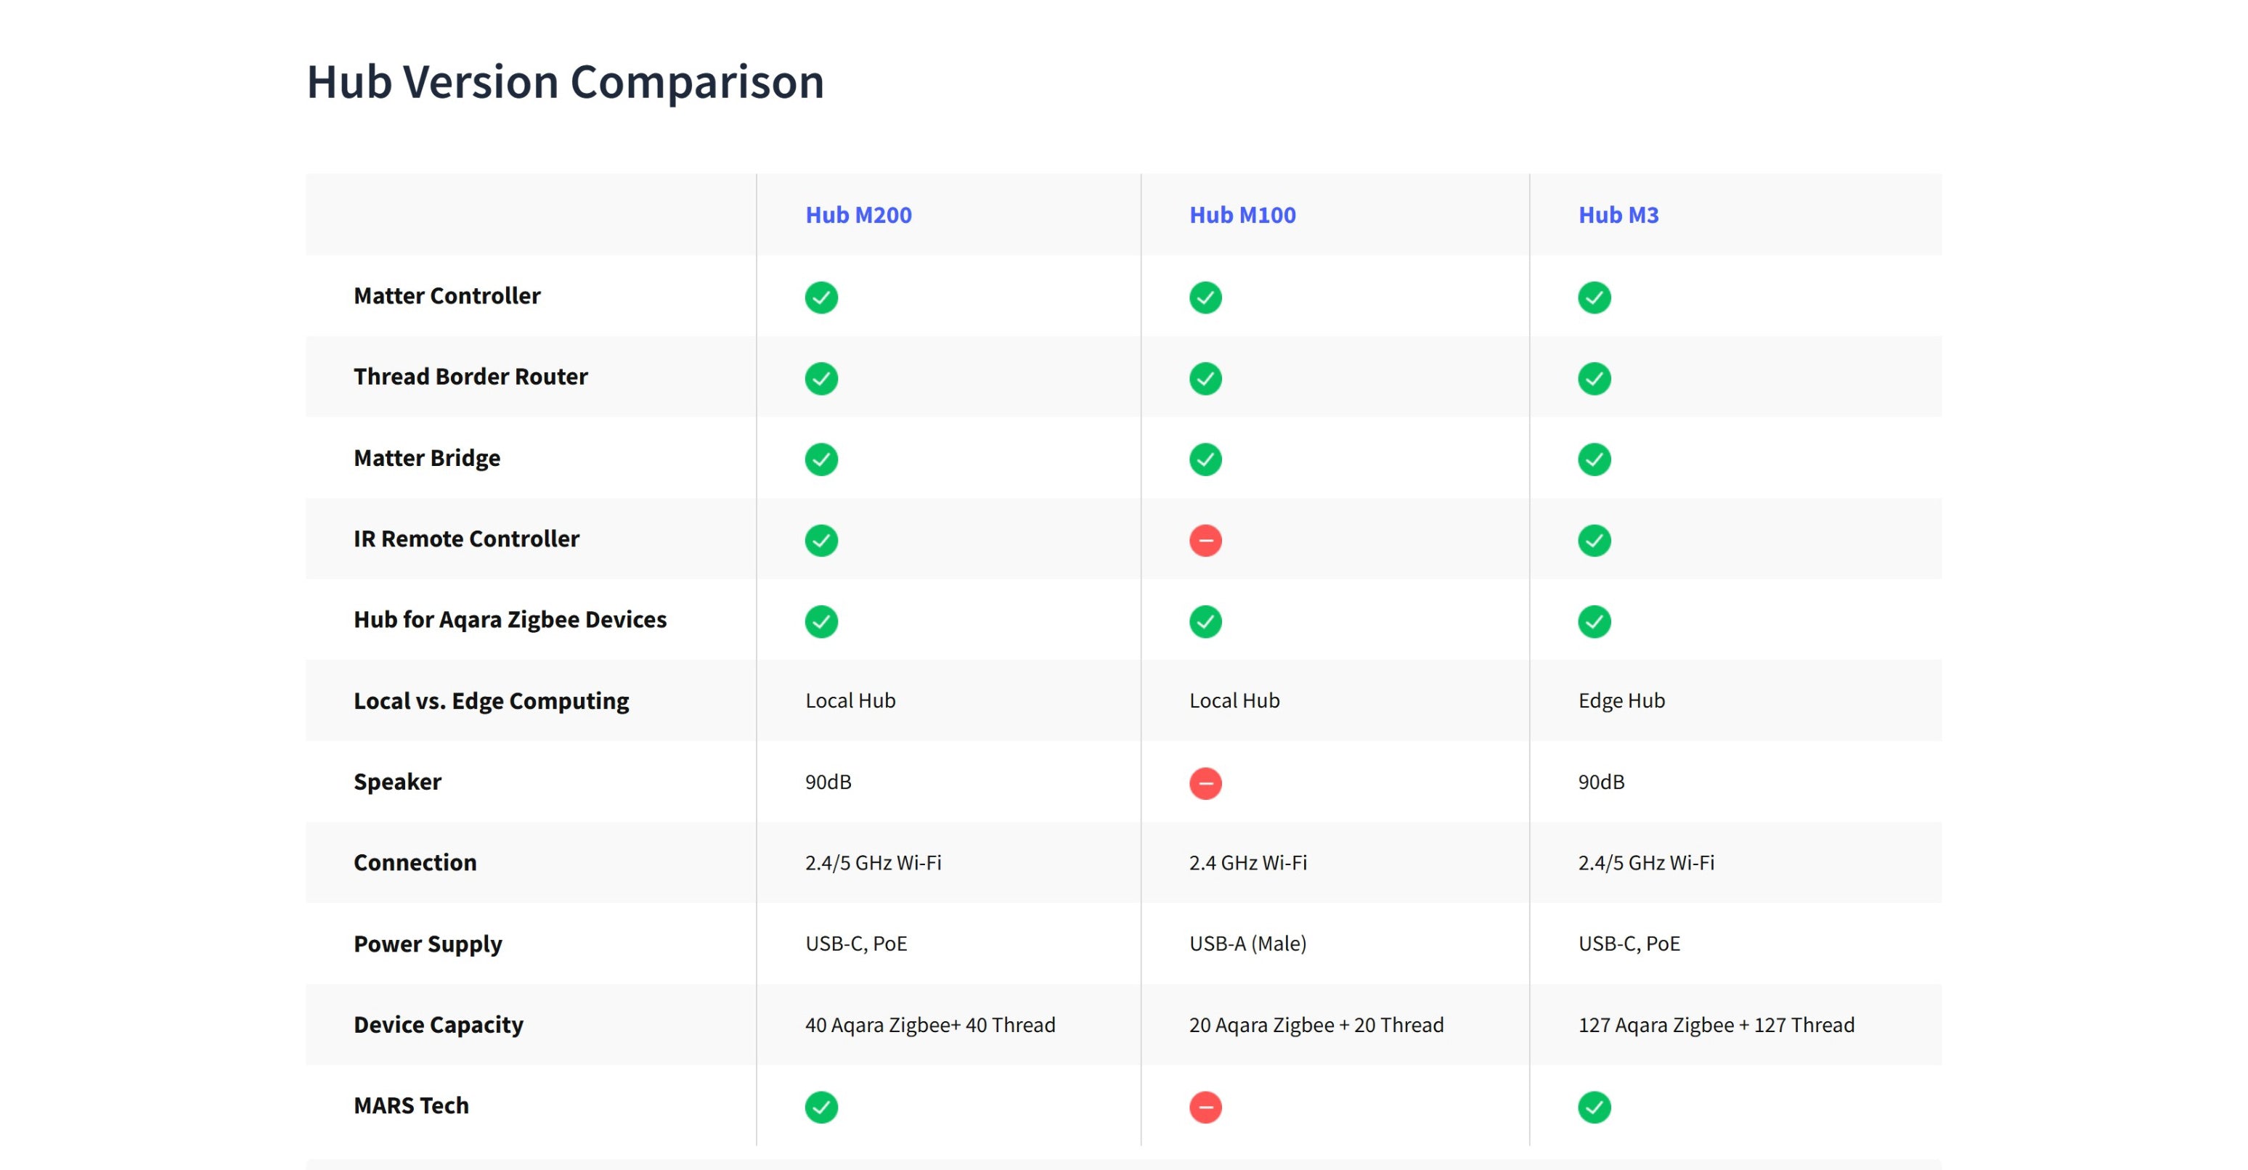Click Hub M100 Speaker red minus icon

point(1205,783)
